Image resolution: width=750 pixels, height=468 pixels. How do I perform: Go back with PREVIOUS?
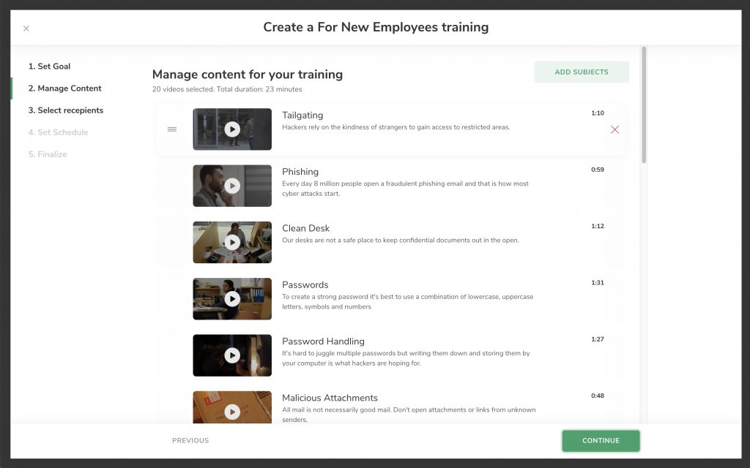tap(190, 440)
